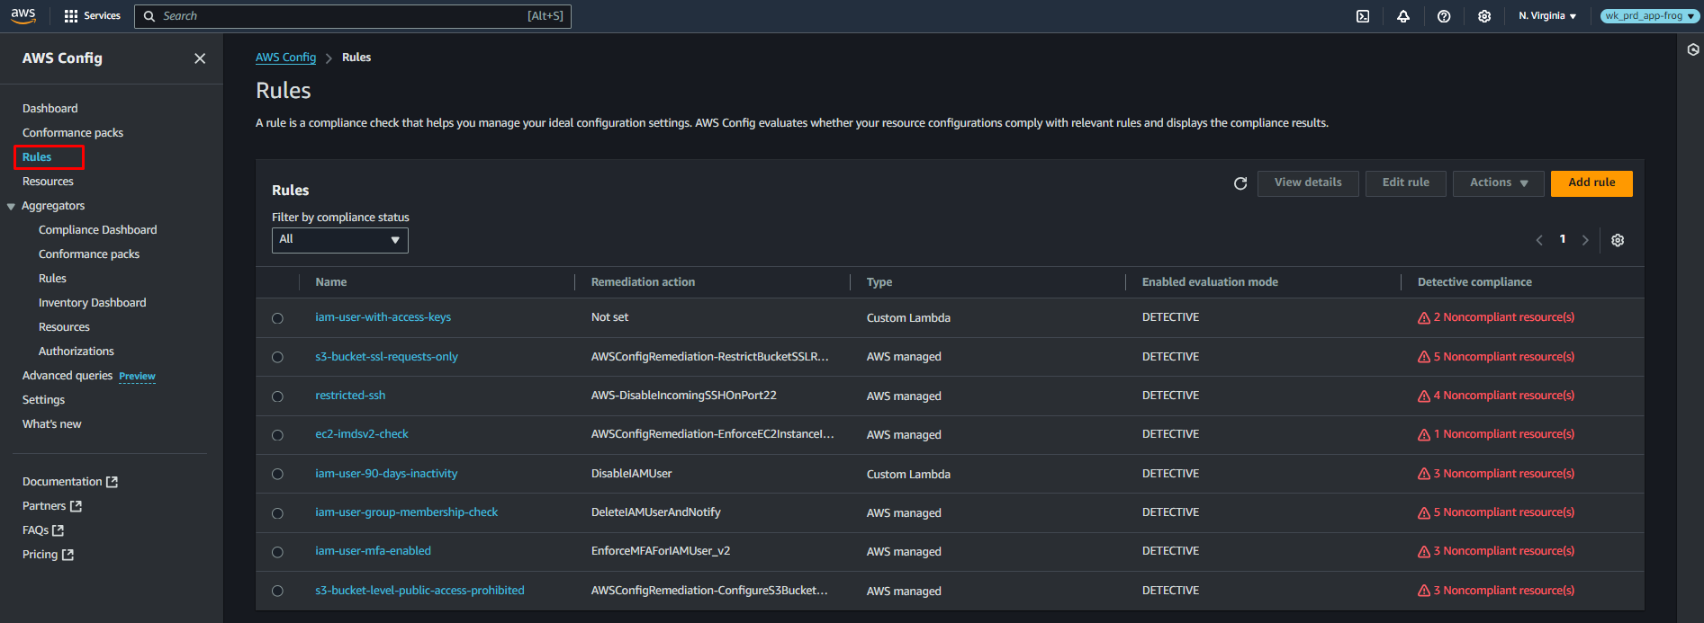Open Resources below Rules in sidebar

(x=48, y=182)
